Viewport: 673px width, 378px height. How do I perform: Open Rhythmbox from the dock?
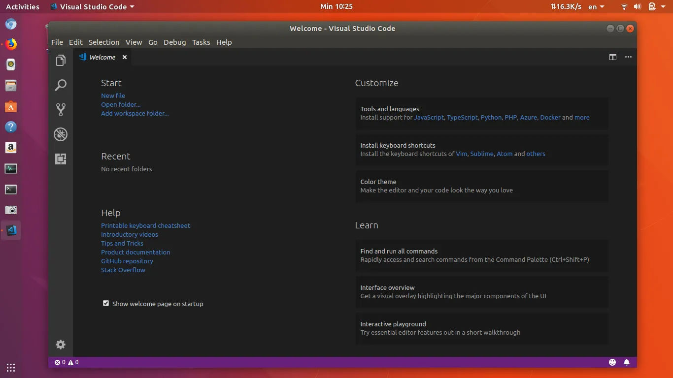[11, 64]
